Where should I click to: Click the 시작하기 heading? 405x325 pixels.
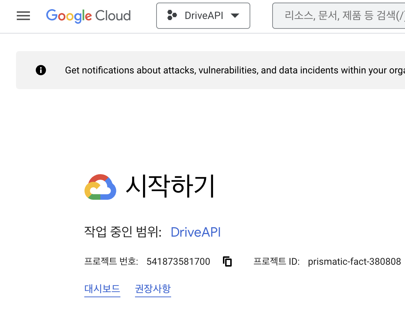coord(170,186)
